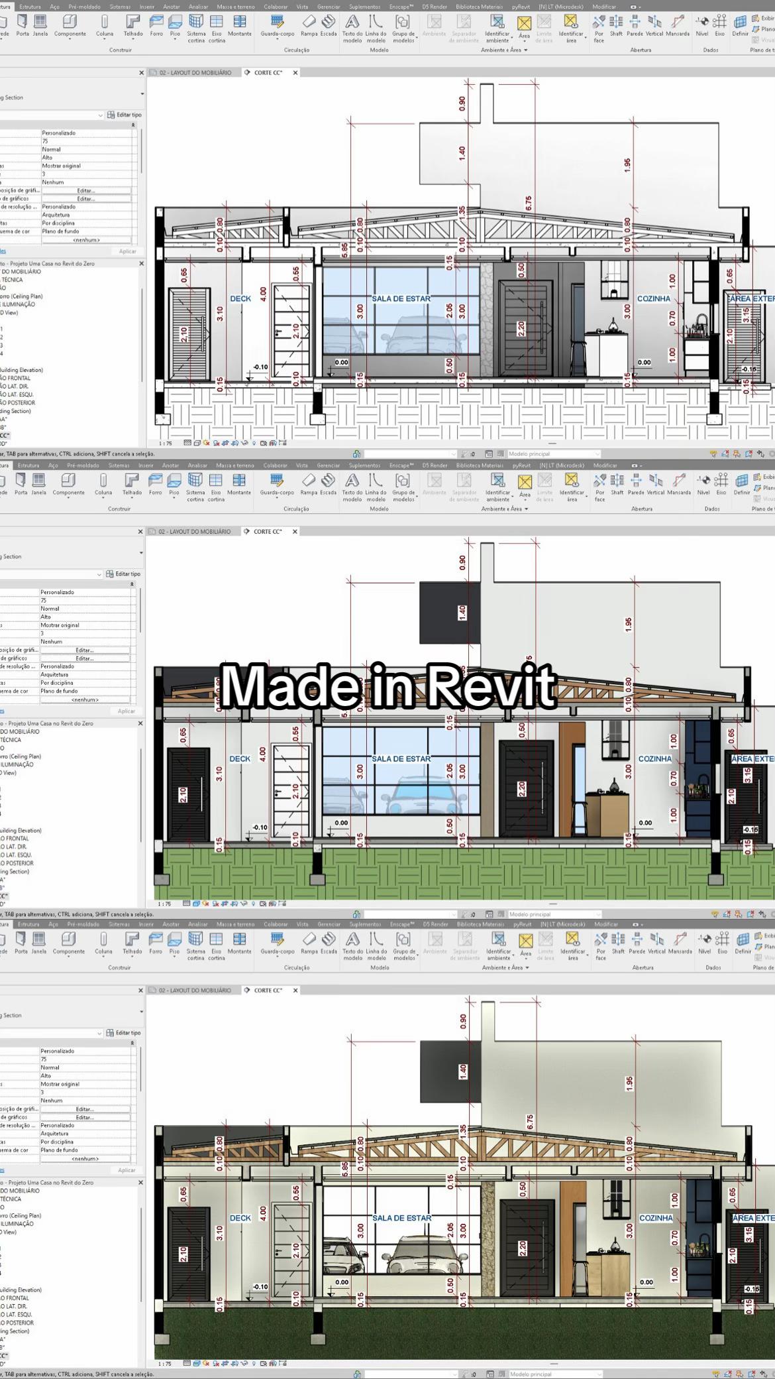
Task: Close the Project Browser panel in top window
Action: pyautogui.click(x=141, y=263)
